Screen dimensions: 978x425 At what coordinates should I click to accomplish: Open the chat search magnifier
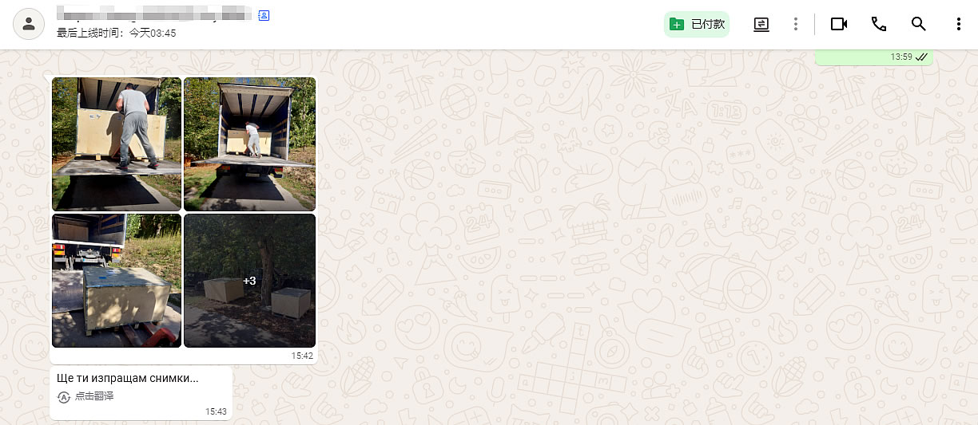[x=919, y=24]
